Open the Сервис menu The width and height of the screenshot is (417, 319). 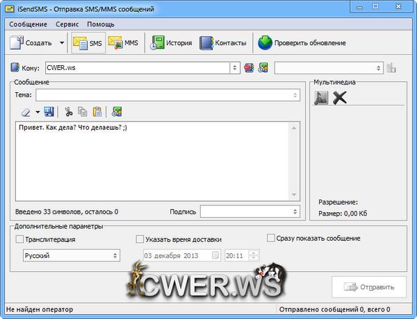coord(67,24)
